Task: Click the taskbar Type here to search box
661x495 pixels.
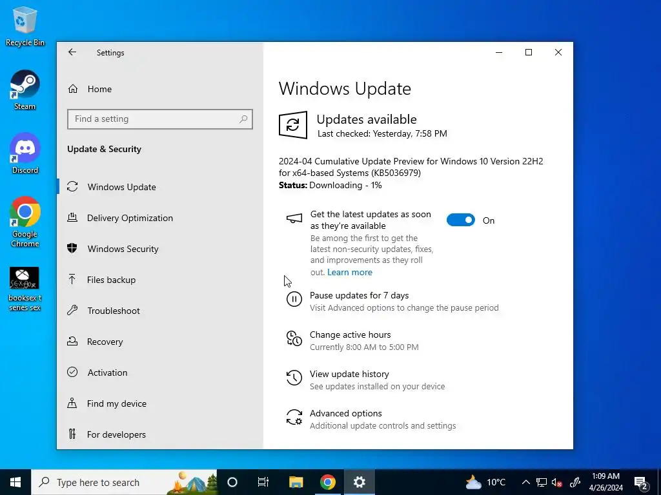Action: [x=125, y=482]
